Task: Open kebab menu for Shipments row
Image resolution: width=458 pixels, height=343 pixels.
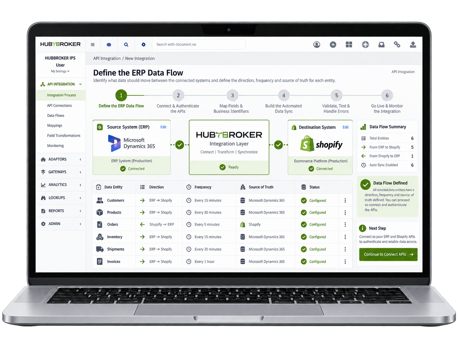Action: pos(345,249)
